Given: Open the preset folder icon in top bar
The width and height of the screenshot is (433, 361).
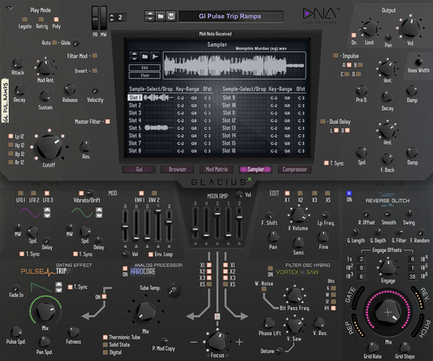Looking at the screenshot, I should pos(160,16).
